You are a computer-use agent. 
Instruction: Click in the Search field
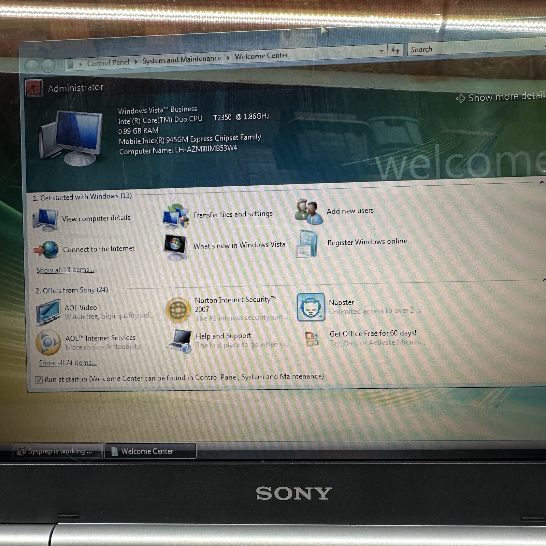click(x=476, y=48)
